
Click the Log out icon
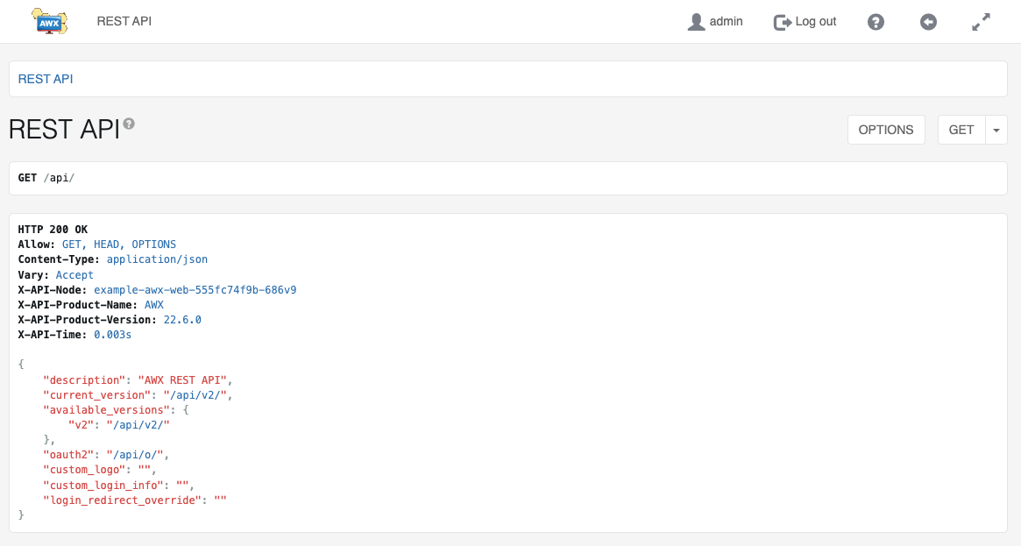click(x=782, y=22)
